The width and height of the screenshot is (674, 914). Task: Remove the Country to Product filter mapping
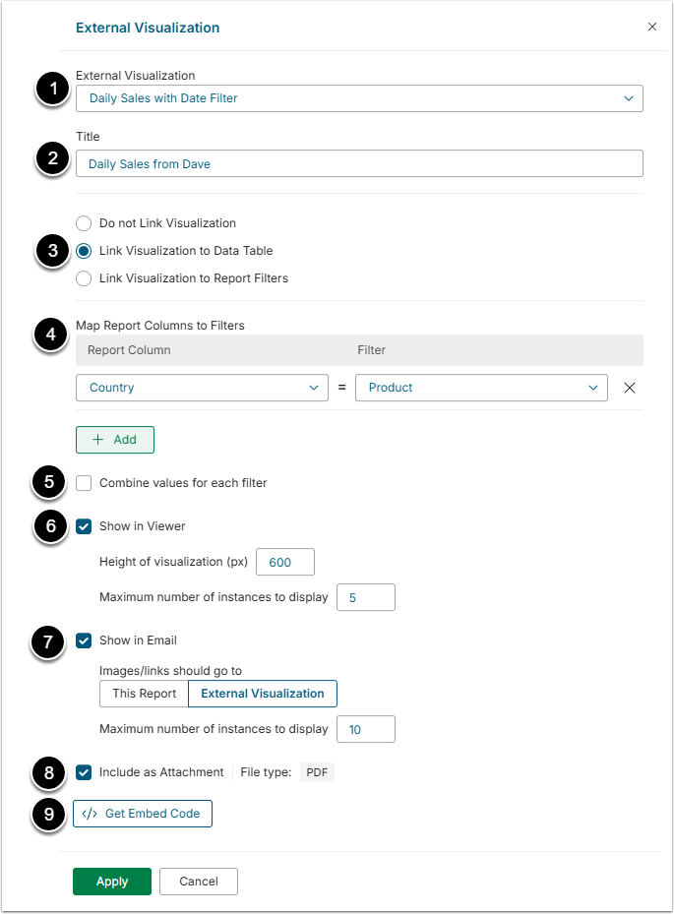point(630,388)
